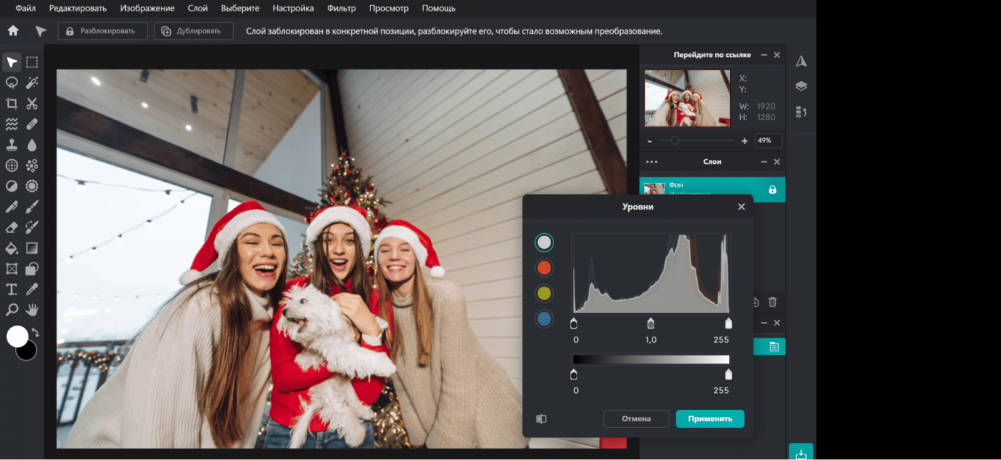Viewport: 1001px width, 460px height.
Task: Click the Home icon in toolbar
Action: tap(13, 31)
